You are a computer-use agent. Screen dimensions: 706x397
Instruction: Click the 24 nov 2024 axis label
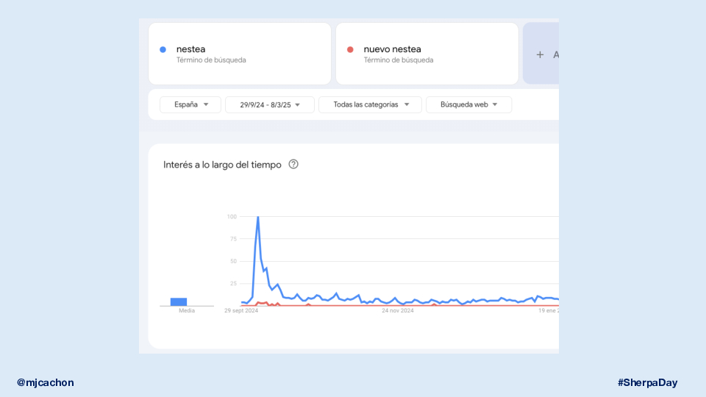(398, 310)
